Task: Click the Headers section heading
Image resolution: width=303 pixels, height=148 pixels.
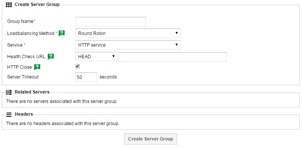Action: (x=24, y=114)
